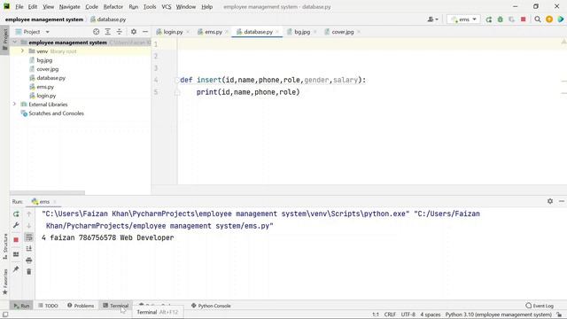Image resolution: width=567 pixels, height=319 pixels.
Task: Open Project panel gear options
Action: point(134,32)
